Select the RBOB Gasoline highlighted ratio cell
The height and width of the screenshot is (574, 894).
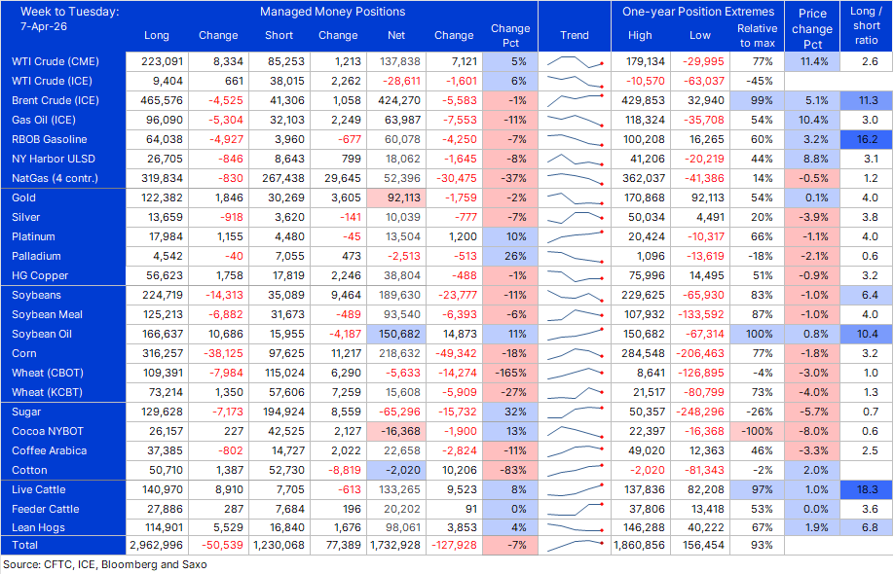[867, 139]
